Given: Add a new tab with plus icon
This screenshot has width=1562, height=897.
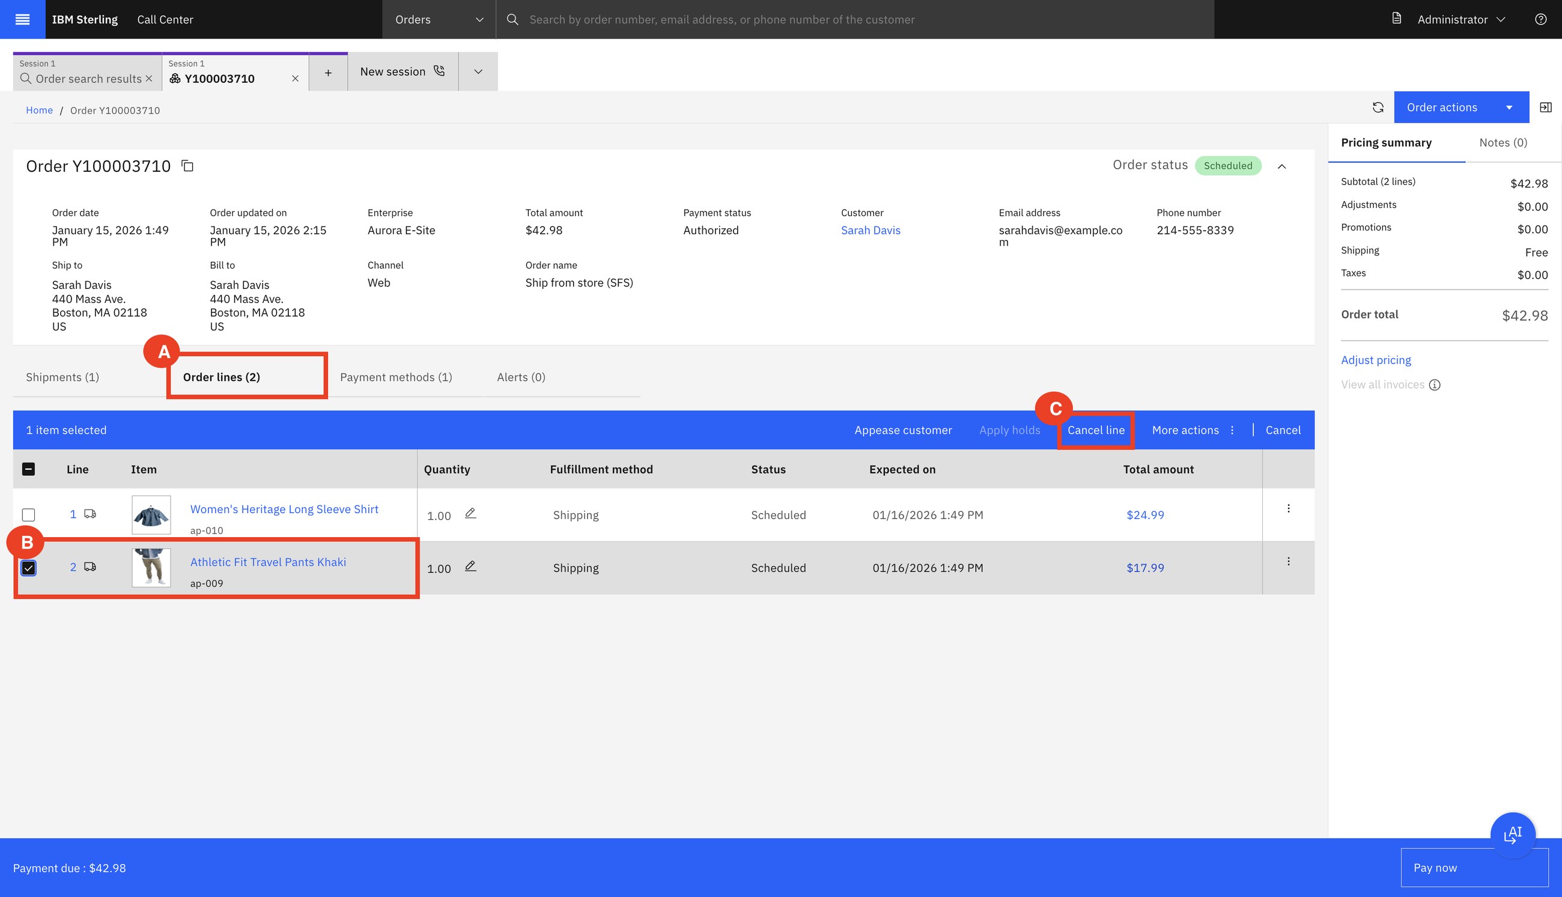Looking at the screenshot, I should [328, 73].
